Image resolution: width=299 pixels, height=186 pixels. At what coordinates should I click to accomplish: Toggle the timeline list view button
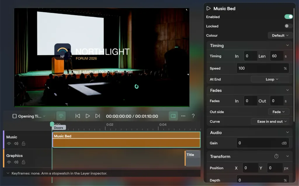(61, 116)
